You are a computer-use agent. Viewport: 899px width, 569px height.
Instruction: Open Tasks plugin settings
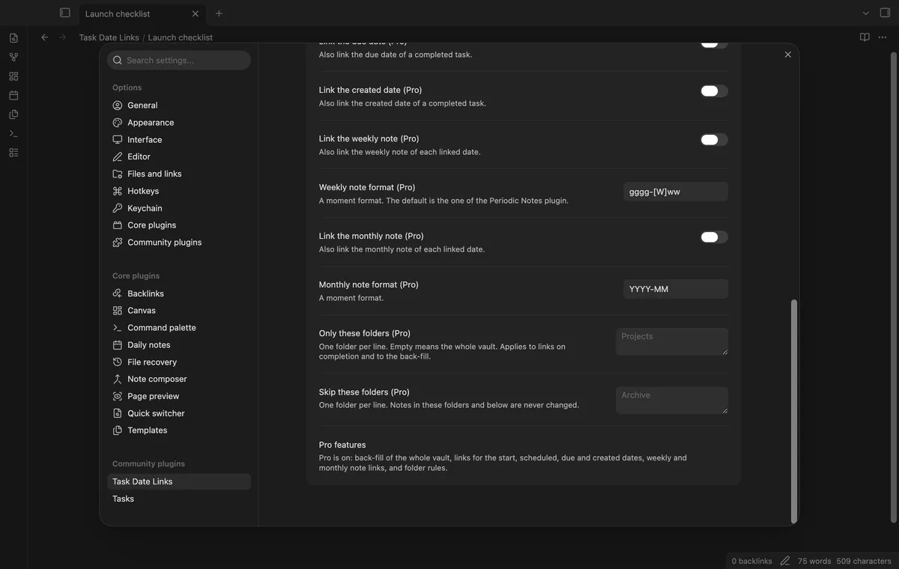[179, 499]
